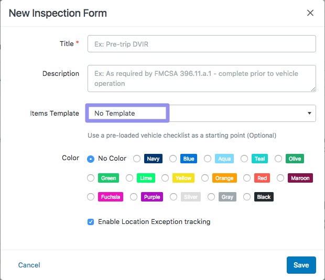Viewport: 325px width, 280px height.
Task: Pick the Green color swatch
Action: [109, 178]
